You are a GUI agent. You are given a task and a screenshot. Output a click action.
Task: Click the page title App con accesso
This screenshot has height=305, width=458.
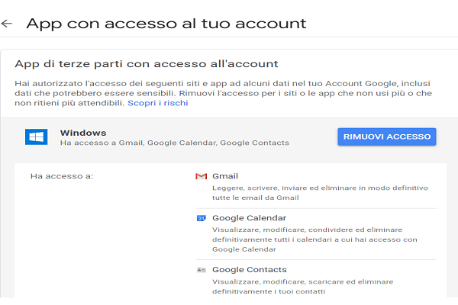click(x=166, y=23)
